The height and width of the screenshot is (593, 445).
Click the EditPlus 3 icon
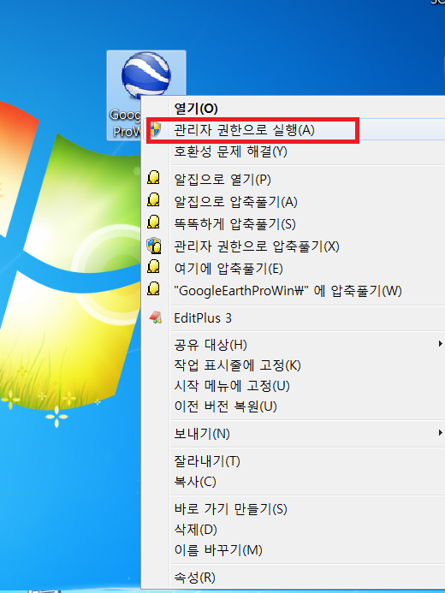156,317
